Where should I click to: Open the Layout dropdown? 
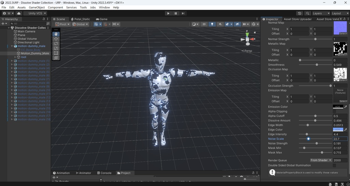point(340,13)
